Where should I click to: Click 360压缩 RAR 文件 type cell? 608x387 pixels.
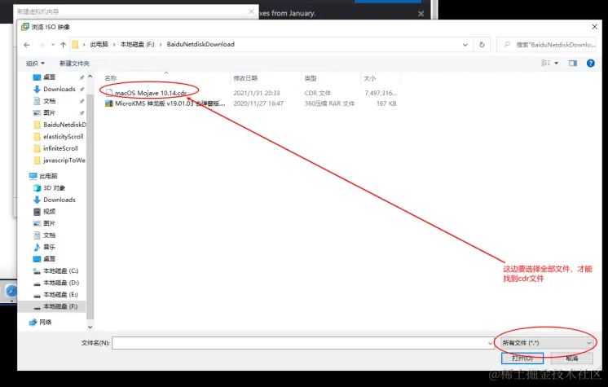click(329, 103)
